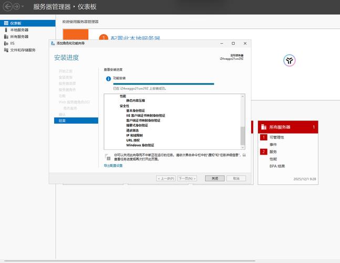
Task: Click the scroll-up arrow of the results list
Action: click(x=243, y=96)
